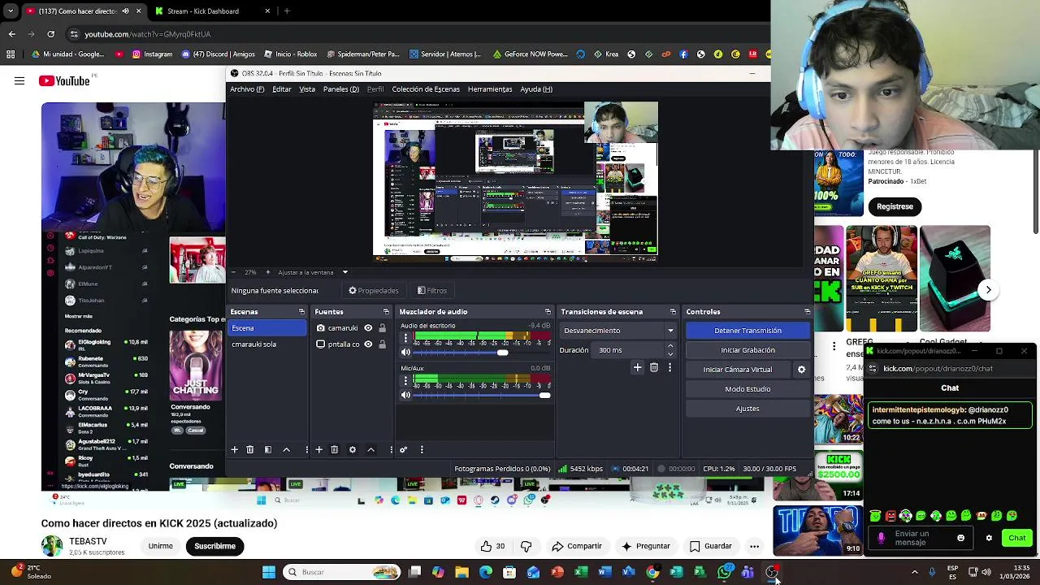Open the Archivo menu in OBS
This screenshot has width=1040, height=585.
(247, 89)
